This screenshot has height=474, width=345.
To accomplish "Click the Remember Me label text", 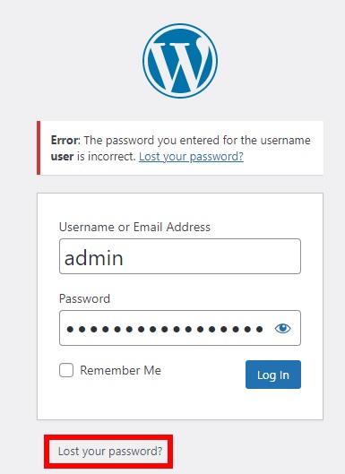I will point(120,370).
